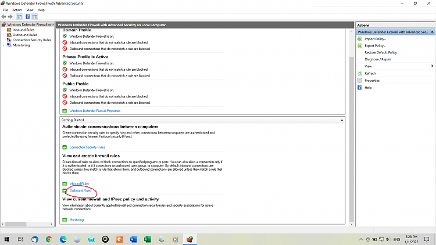Click green arrow beside Connection Security Rules link
436x245 pixels.
(x=65, y=147)
